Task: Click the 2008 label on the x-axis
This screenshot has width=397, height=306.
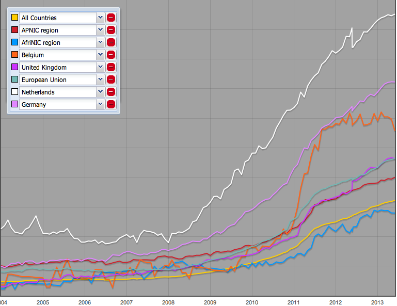Action: click(x=168, y=302)
